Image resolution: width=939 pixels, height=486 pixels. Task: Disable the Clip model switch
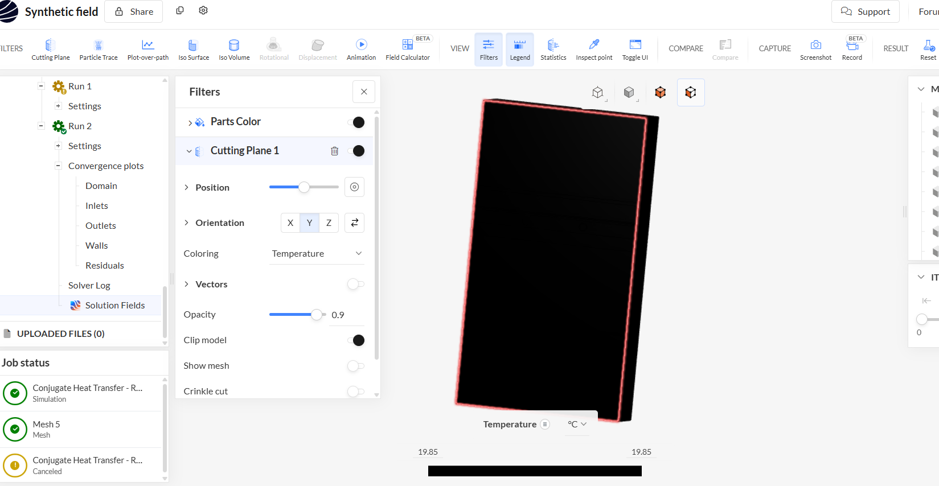point(356,340)
